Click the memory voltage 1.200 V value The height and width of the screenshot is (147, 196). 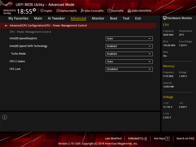tap(183, 76)
